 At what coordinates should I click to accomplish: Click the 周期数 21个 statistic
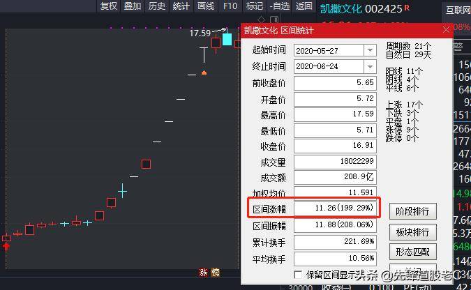coord(408,46)
